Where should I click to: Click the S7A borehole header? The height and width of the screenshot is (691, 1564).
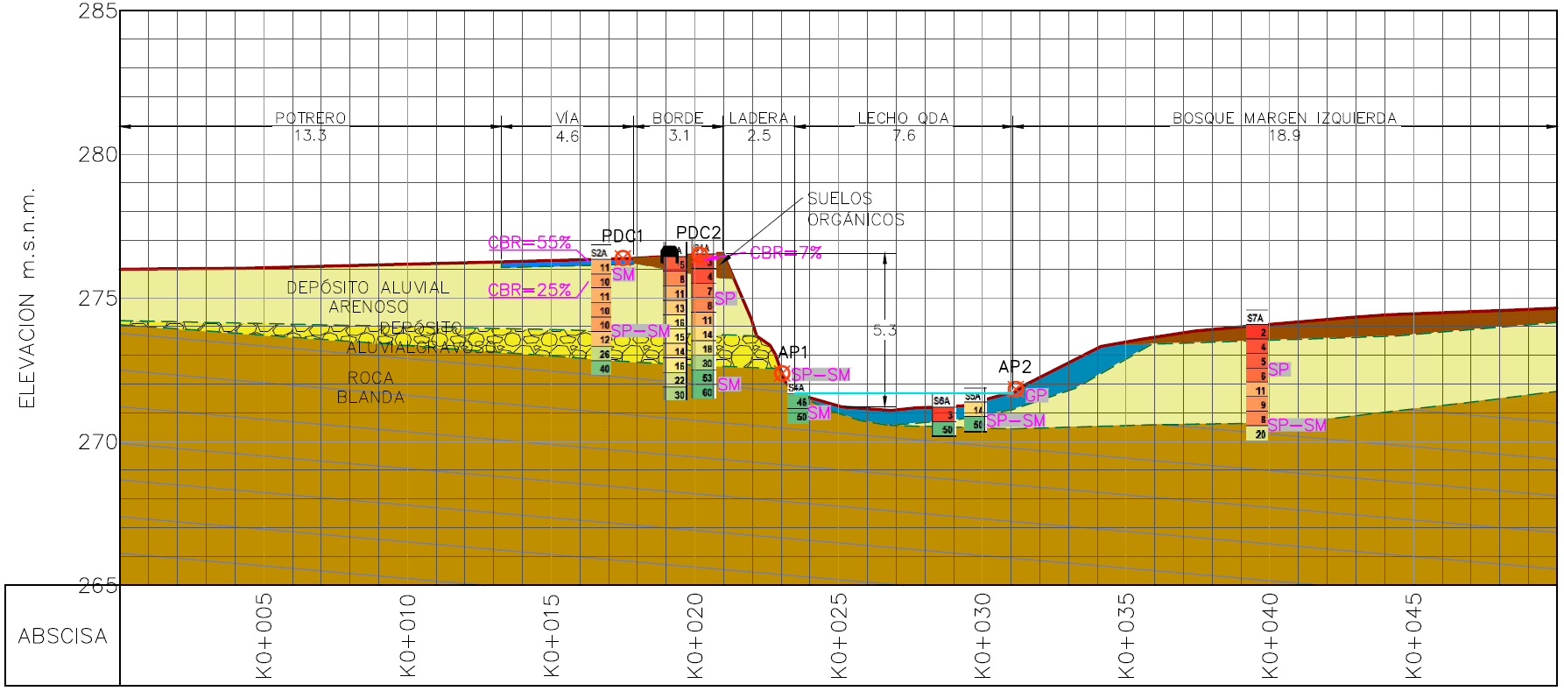pos(1256,318)
